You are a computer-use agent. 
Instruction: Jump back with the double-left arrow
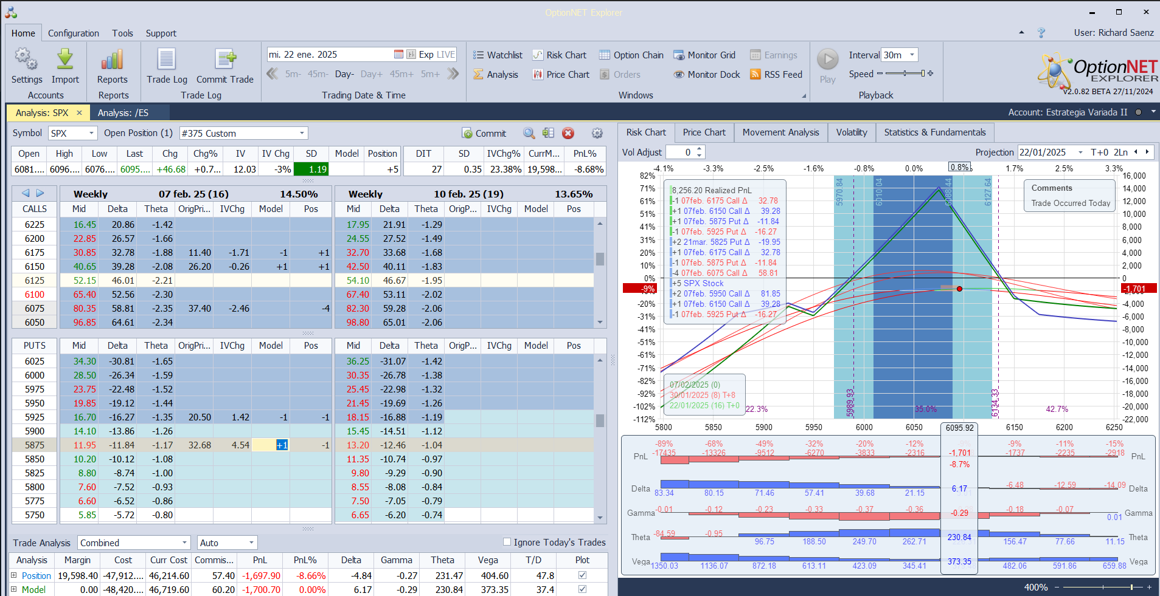click(273, 74)
